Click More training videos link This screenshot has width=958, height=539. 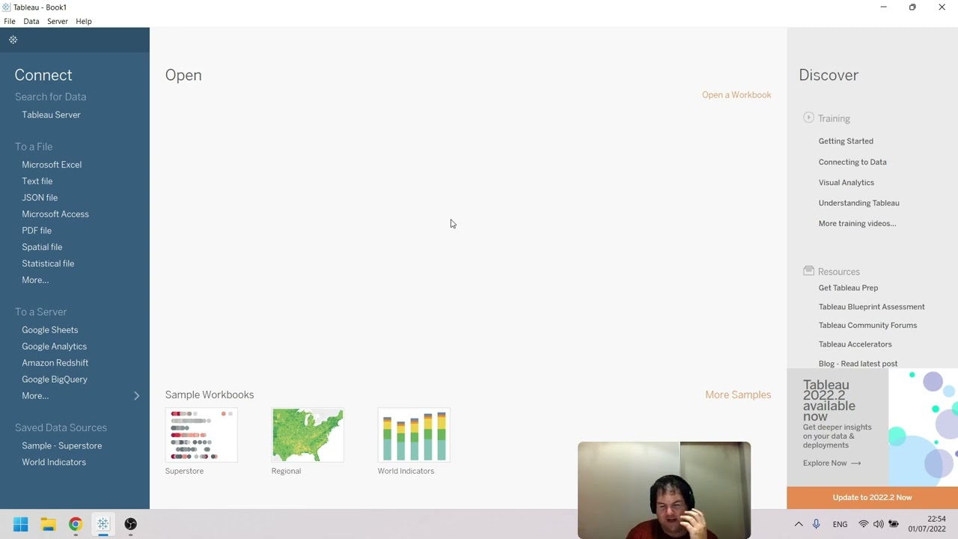(x=858, y=224)
